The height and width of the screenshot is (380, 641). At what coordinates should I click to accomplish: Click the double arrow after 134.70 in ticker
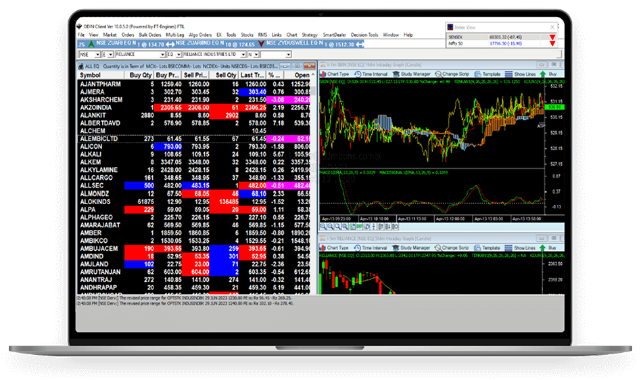(x=170, y=44)
